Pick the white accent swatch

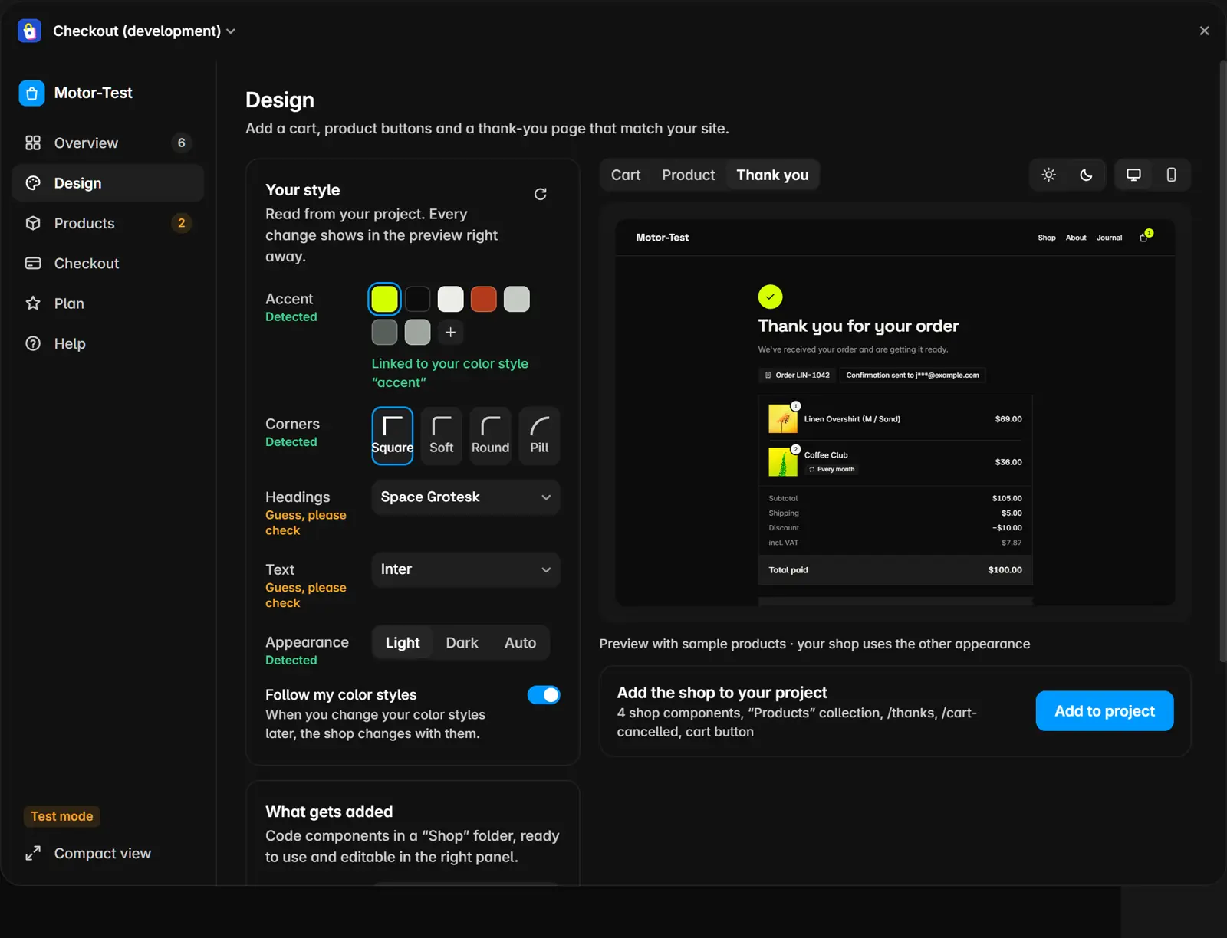451,300
